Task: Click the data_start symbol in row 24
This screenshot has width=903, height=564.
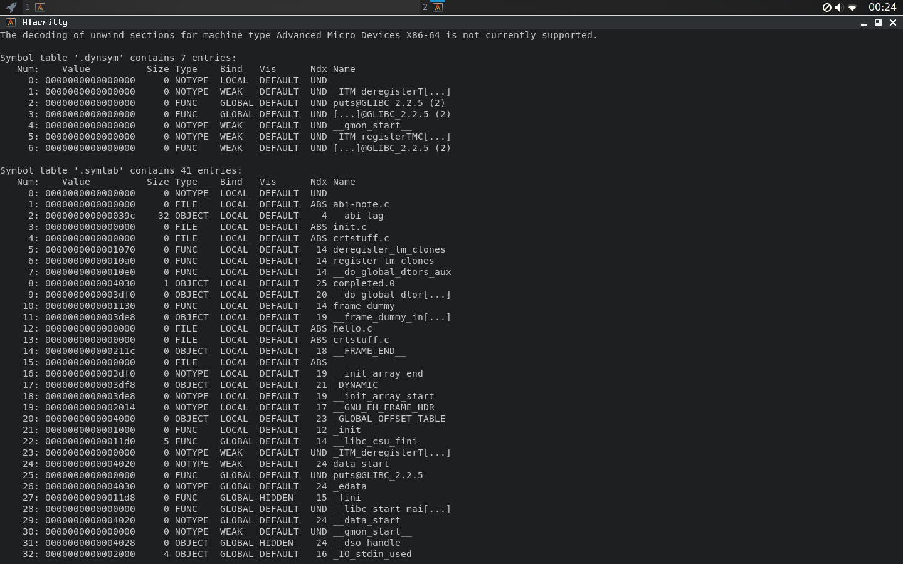Action: [361, 464]
